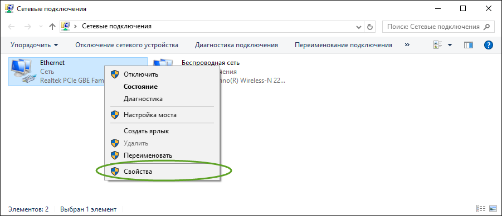Minimize the Сетевые подключения window

[x=437, y=9]
